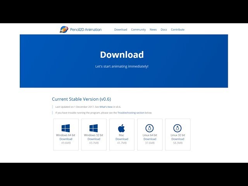The height and width of the screenshot is (186, 248).
Task: Click the Apple Mac logo icon
Action: pyautogui.click(x=121, y=128)
